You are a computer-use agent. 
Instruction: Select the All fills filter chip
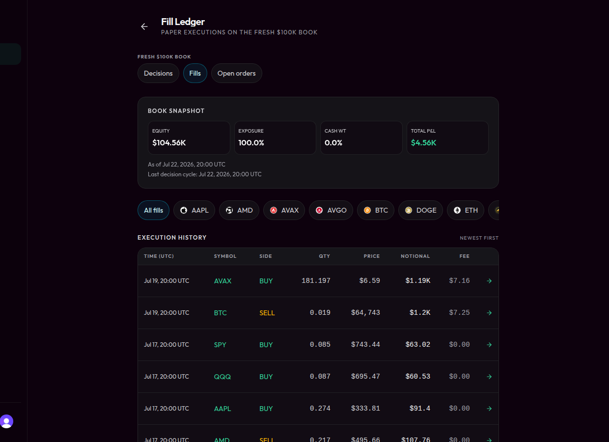click(x=154, y=210)
